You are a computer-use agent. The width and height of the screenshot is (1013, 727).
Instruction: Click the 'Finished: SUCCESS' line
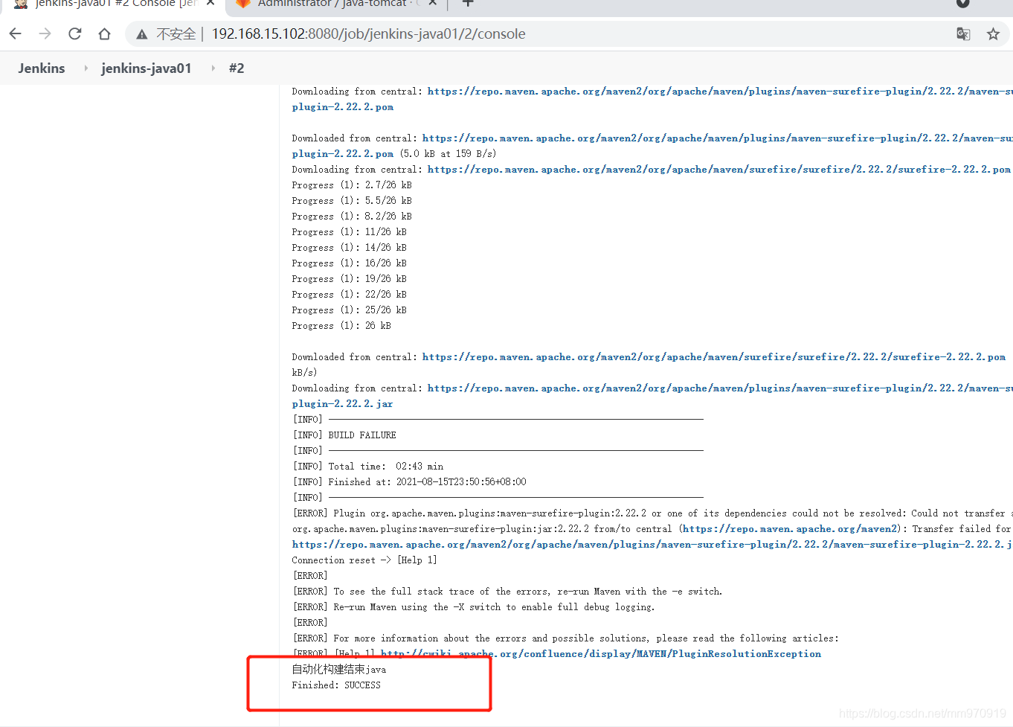pyautogui.click(x=336, y=685)
